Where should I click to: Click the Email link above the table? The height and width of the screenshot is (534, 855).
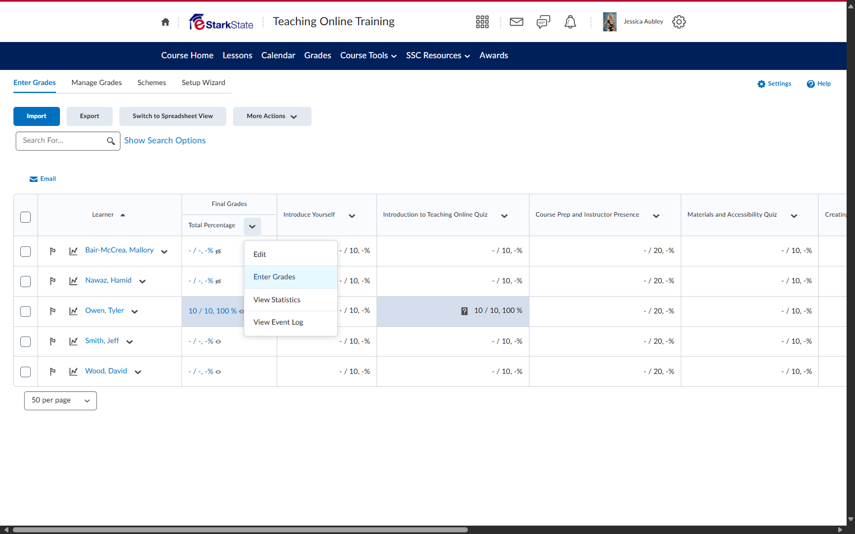[43, 179]
